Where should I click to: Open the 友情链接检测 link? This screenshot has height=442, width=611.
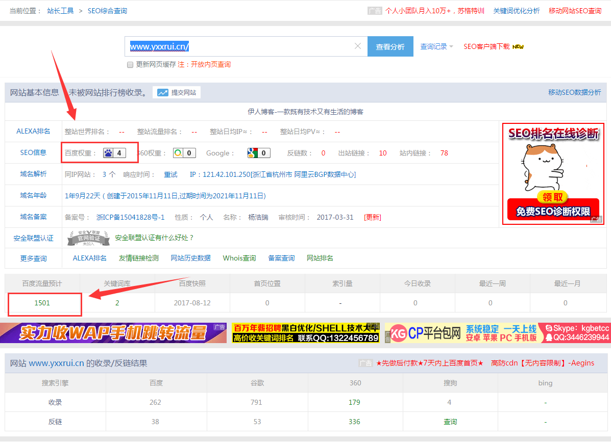click(x=139, y=258)
